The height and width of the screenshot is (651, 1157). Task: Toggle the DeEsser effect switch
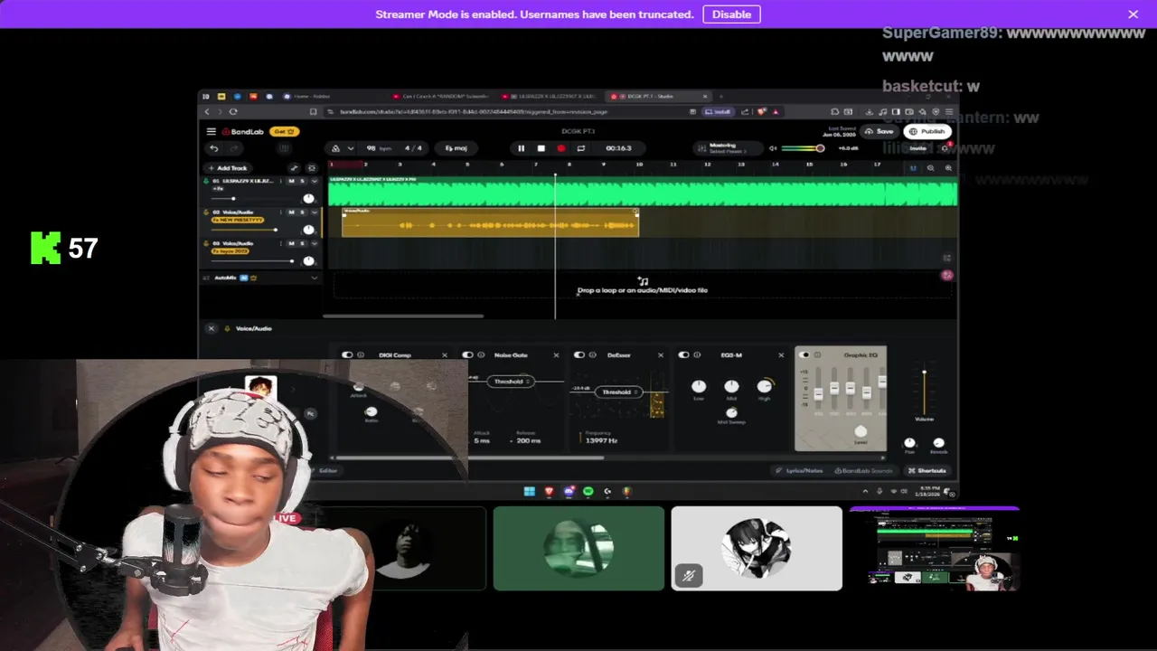click(x=579, y=355)
